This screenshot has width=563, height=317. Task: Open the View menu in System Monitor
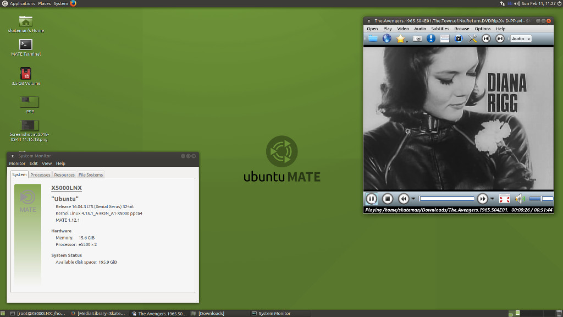tap(47, 163)
